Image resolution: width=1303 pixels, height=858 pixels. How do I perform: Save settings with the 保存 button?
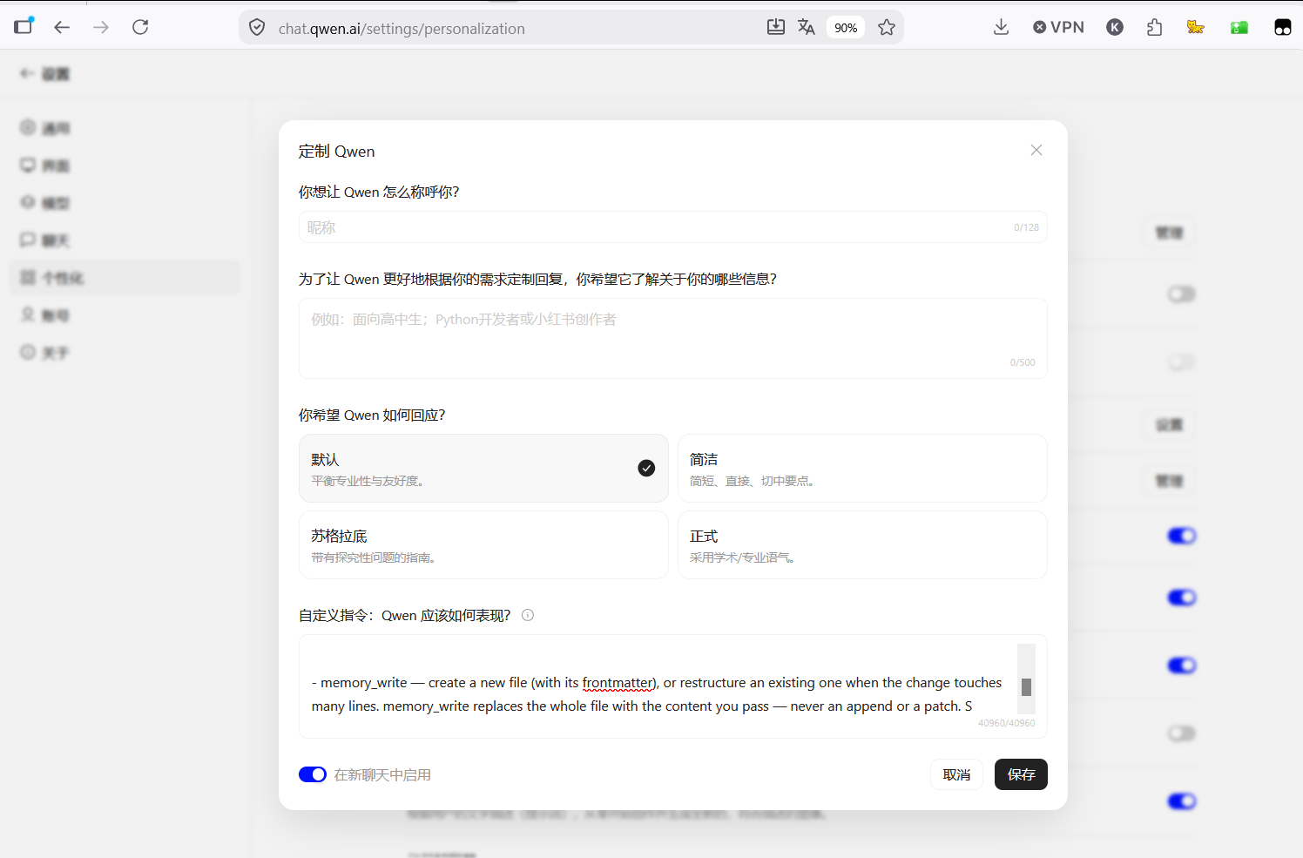1021,774
